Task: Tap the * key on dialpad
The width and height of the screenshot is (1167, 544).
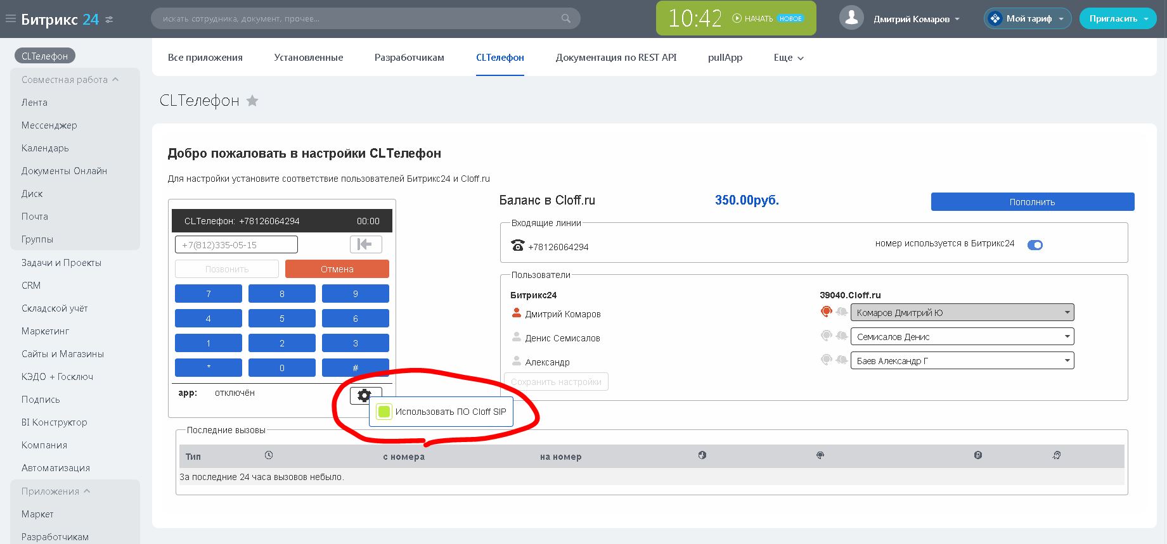Action: 209,368
